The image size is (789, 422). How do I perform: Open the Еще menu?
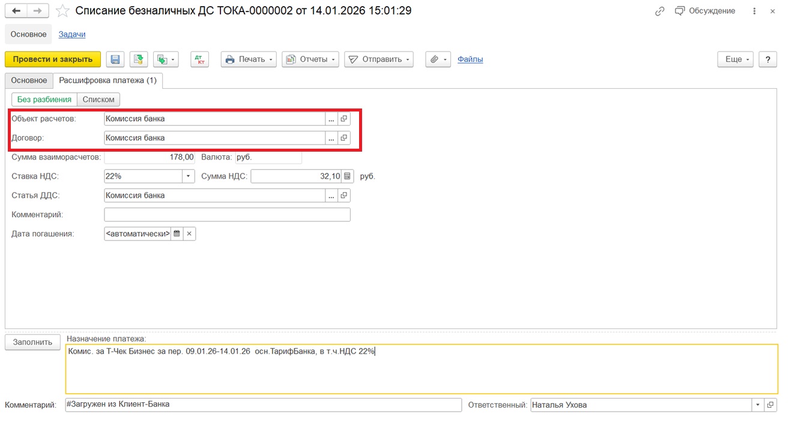click(736, 59)
